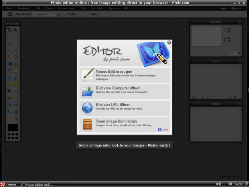Screen dimensions: 249x187
Task: Choose the Lasso selection tool
Action: 16,36
